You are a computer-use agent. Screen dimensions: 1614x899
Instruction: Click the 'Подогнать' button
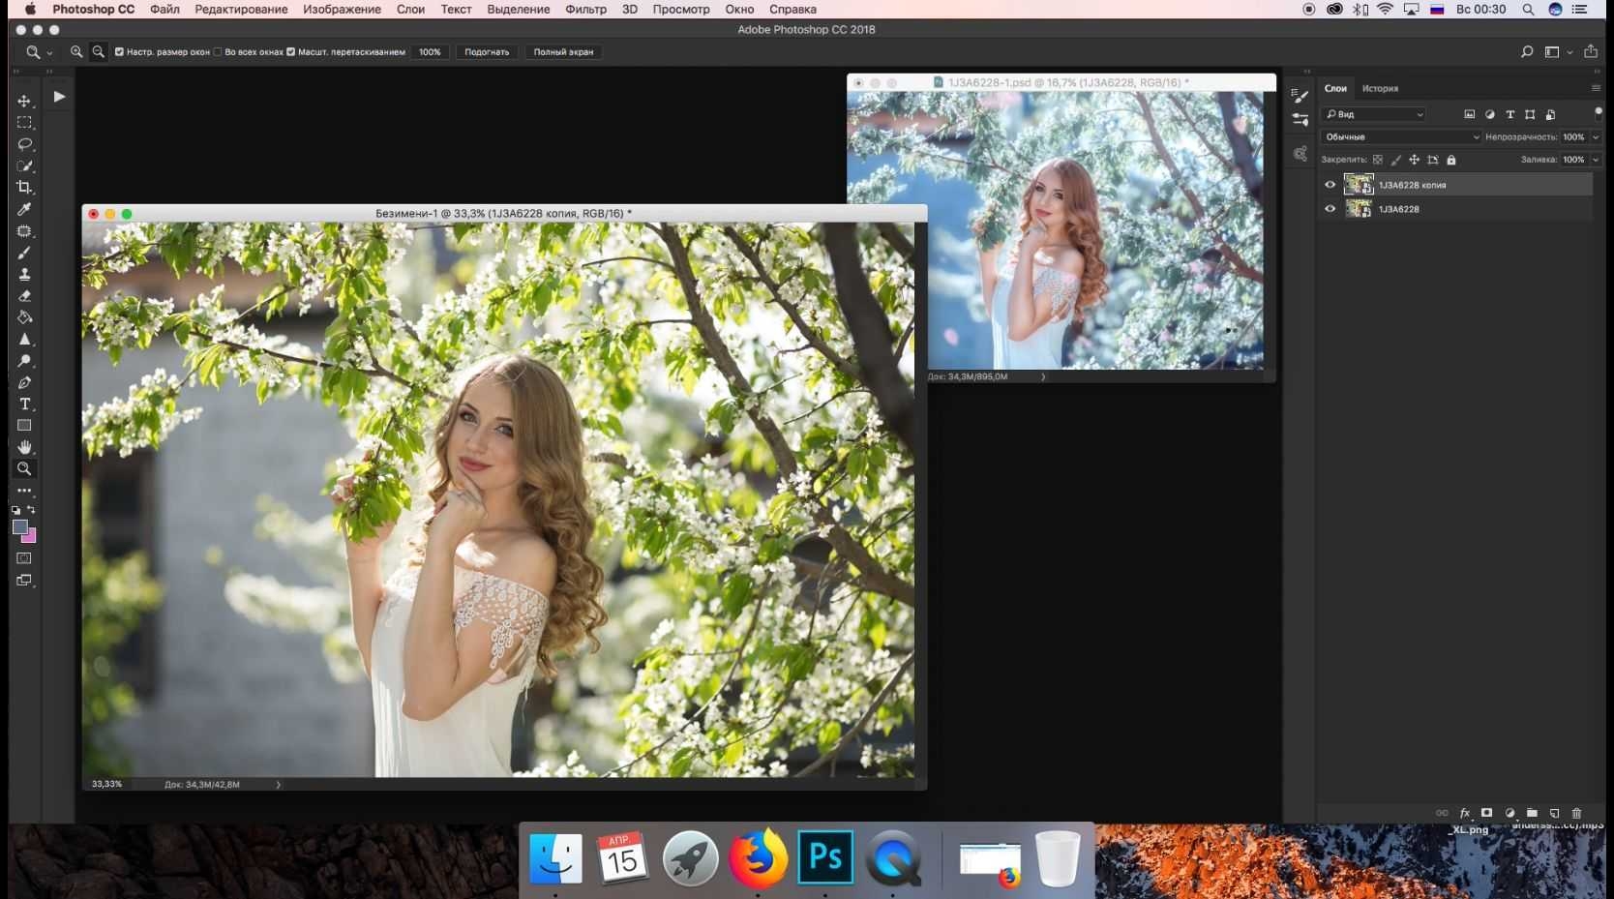[487, 52]
